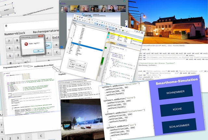Click the WOHNZIMMER button in Smarthome-Simulation

click(x=177, y=93)
